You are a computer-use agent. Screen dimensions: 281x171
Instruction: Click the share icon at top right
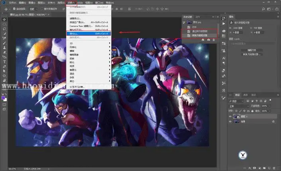pos(277,9)
